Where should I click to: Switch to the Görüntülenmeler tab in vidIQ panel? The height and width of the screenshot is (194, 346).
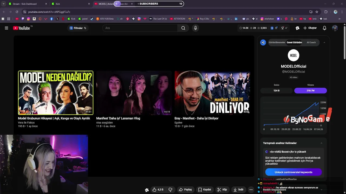[x=277, y=43]
